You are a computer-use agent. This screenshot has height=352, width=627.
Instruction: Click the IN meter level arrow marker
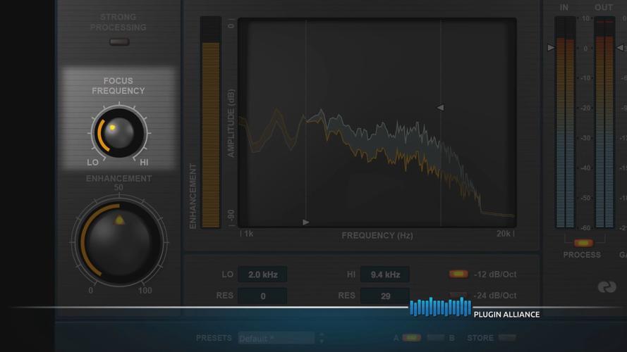pos(551,48)
